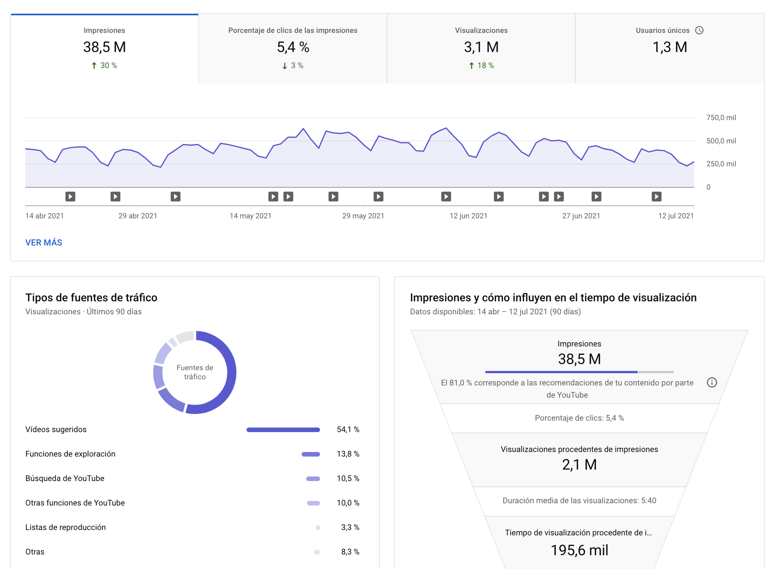Click the Otras traffic source row label
Screen dimensions: 774x569
point(35,552)
